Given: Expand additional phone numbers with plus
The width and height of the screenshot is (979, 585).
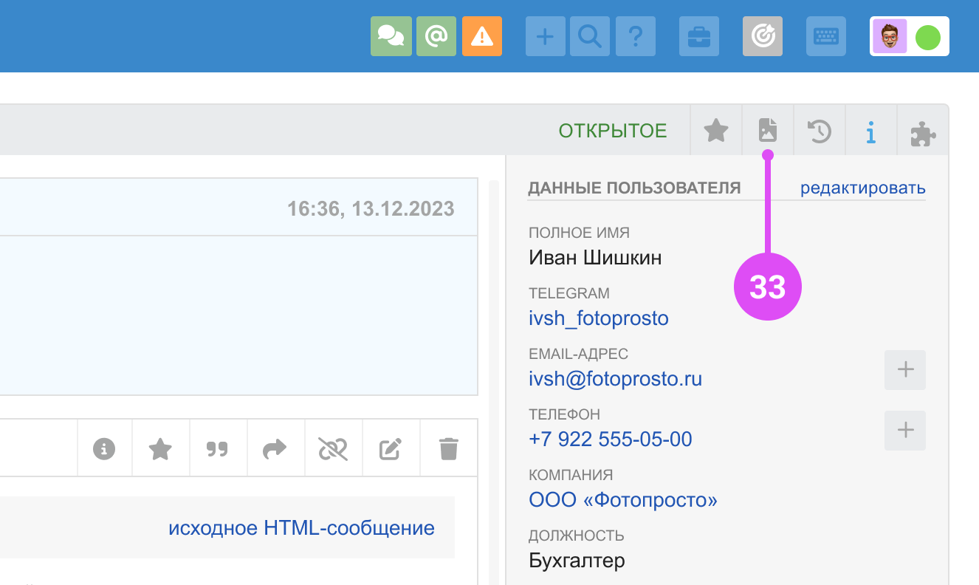Looking at the screenshot, I should tap(905, 430).
